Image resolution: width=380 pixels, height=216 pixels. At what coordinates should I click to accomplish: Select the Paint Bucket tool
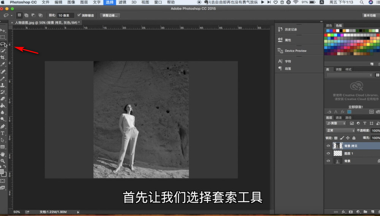(x=3, y=106)
